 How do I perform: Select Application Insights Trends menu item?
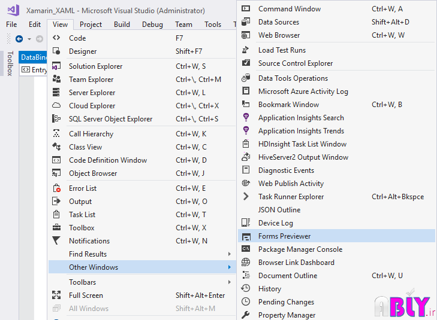(336, 130)
